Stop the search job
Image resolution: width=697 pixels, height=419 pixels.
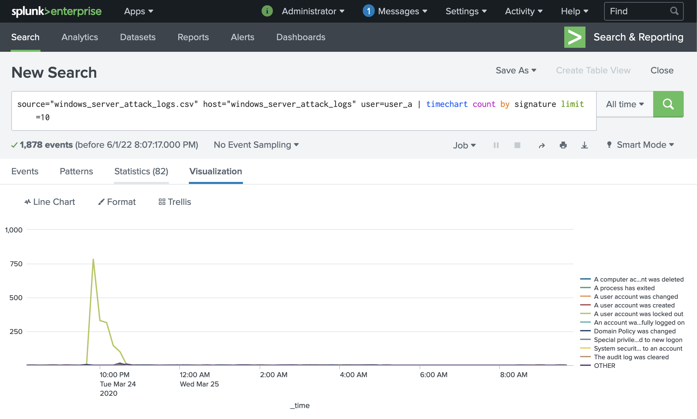click(517, 145)
